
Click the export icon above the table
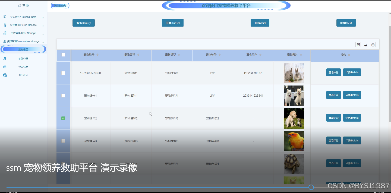click(x=366, y=45)
